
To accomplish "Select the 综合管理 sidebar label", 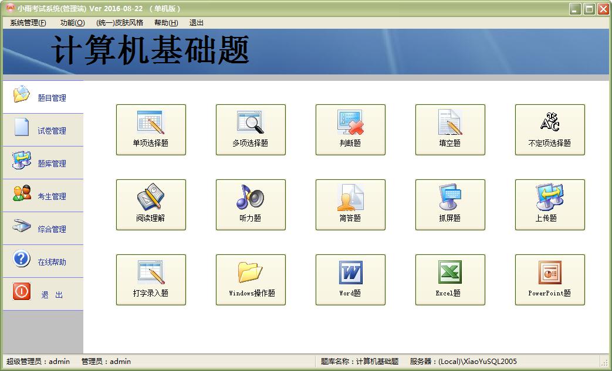I will pos(52,229).
